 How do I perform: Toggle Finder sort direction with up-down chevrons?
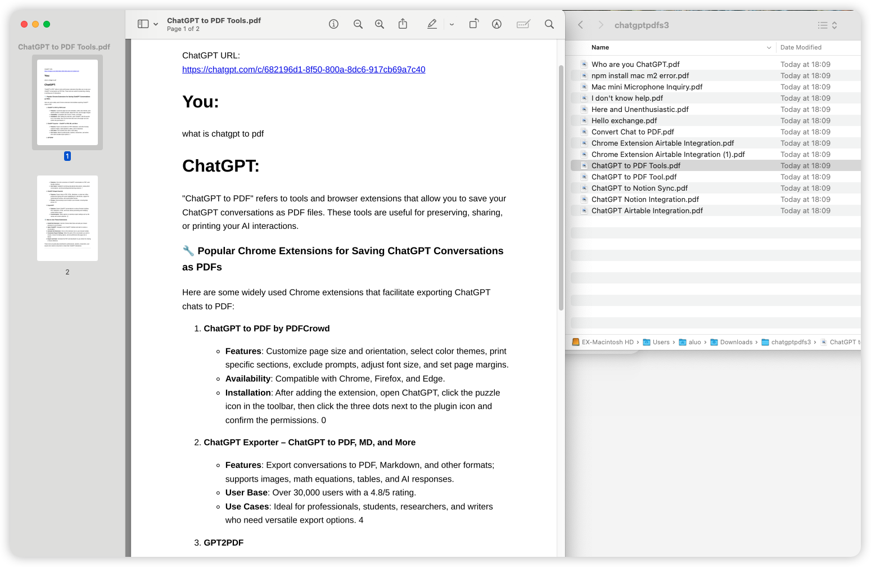(834, 25)
